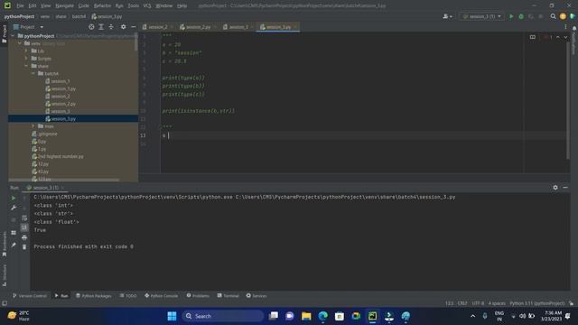Go to next highlighted error arrow
This screenshot has height=325, width=578.
(565, 37)
